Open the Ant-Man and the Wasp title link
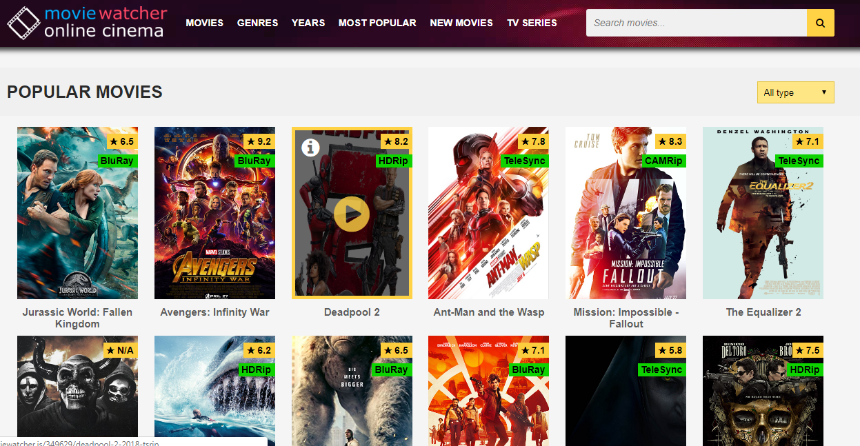This screenshot has height=446, width=860. [489, 312]
